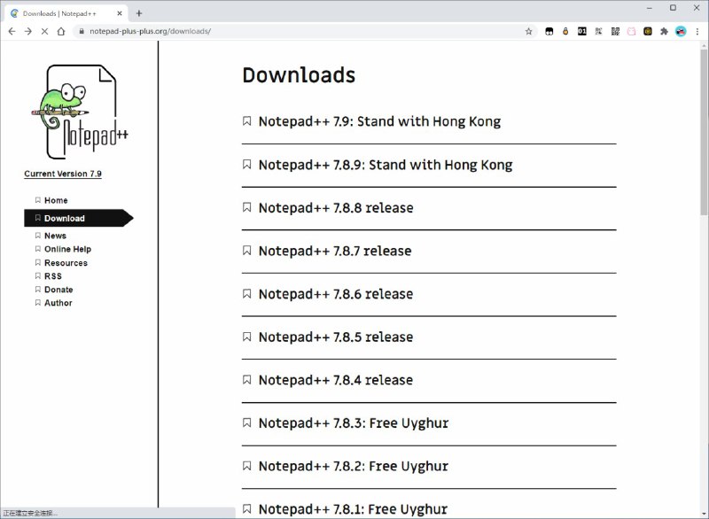
Task: Click the bookmark icon beside Notepad++ 7.8.7 release
Action: (247, 251)
